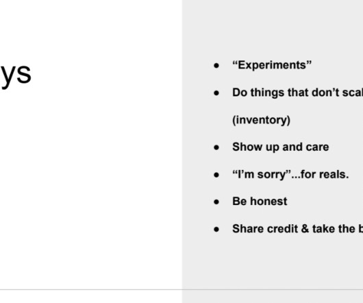Select the "Show up and care" bullet
Image resolution: width=363 pixels, height=303 pixels.
tap(280, 147)
